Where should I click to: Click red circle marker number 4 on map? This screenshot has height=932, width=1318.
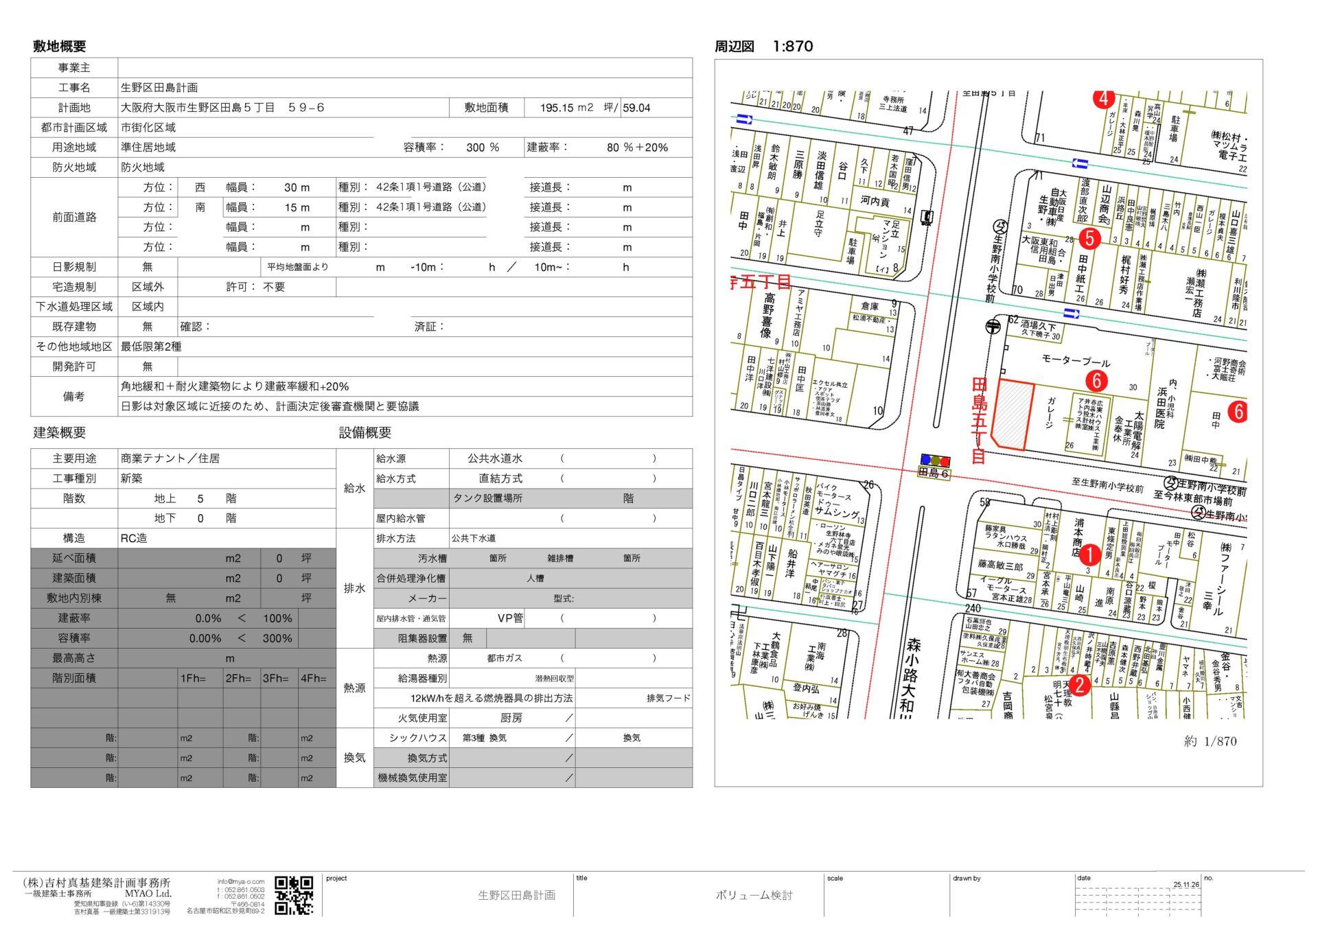click(1103, 98)
